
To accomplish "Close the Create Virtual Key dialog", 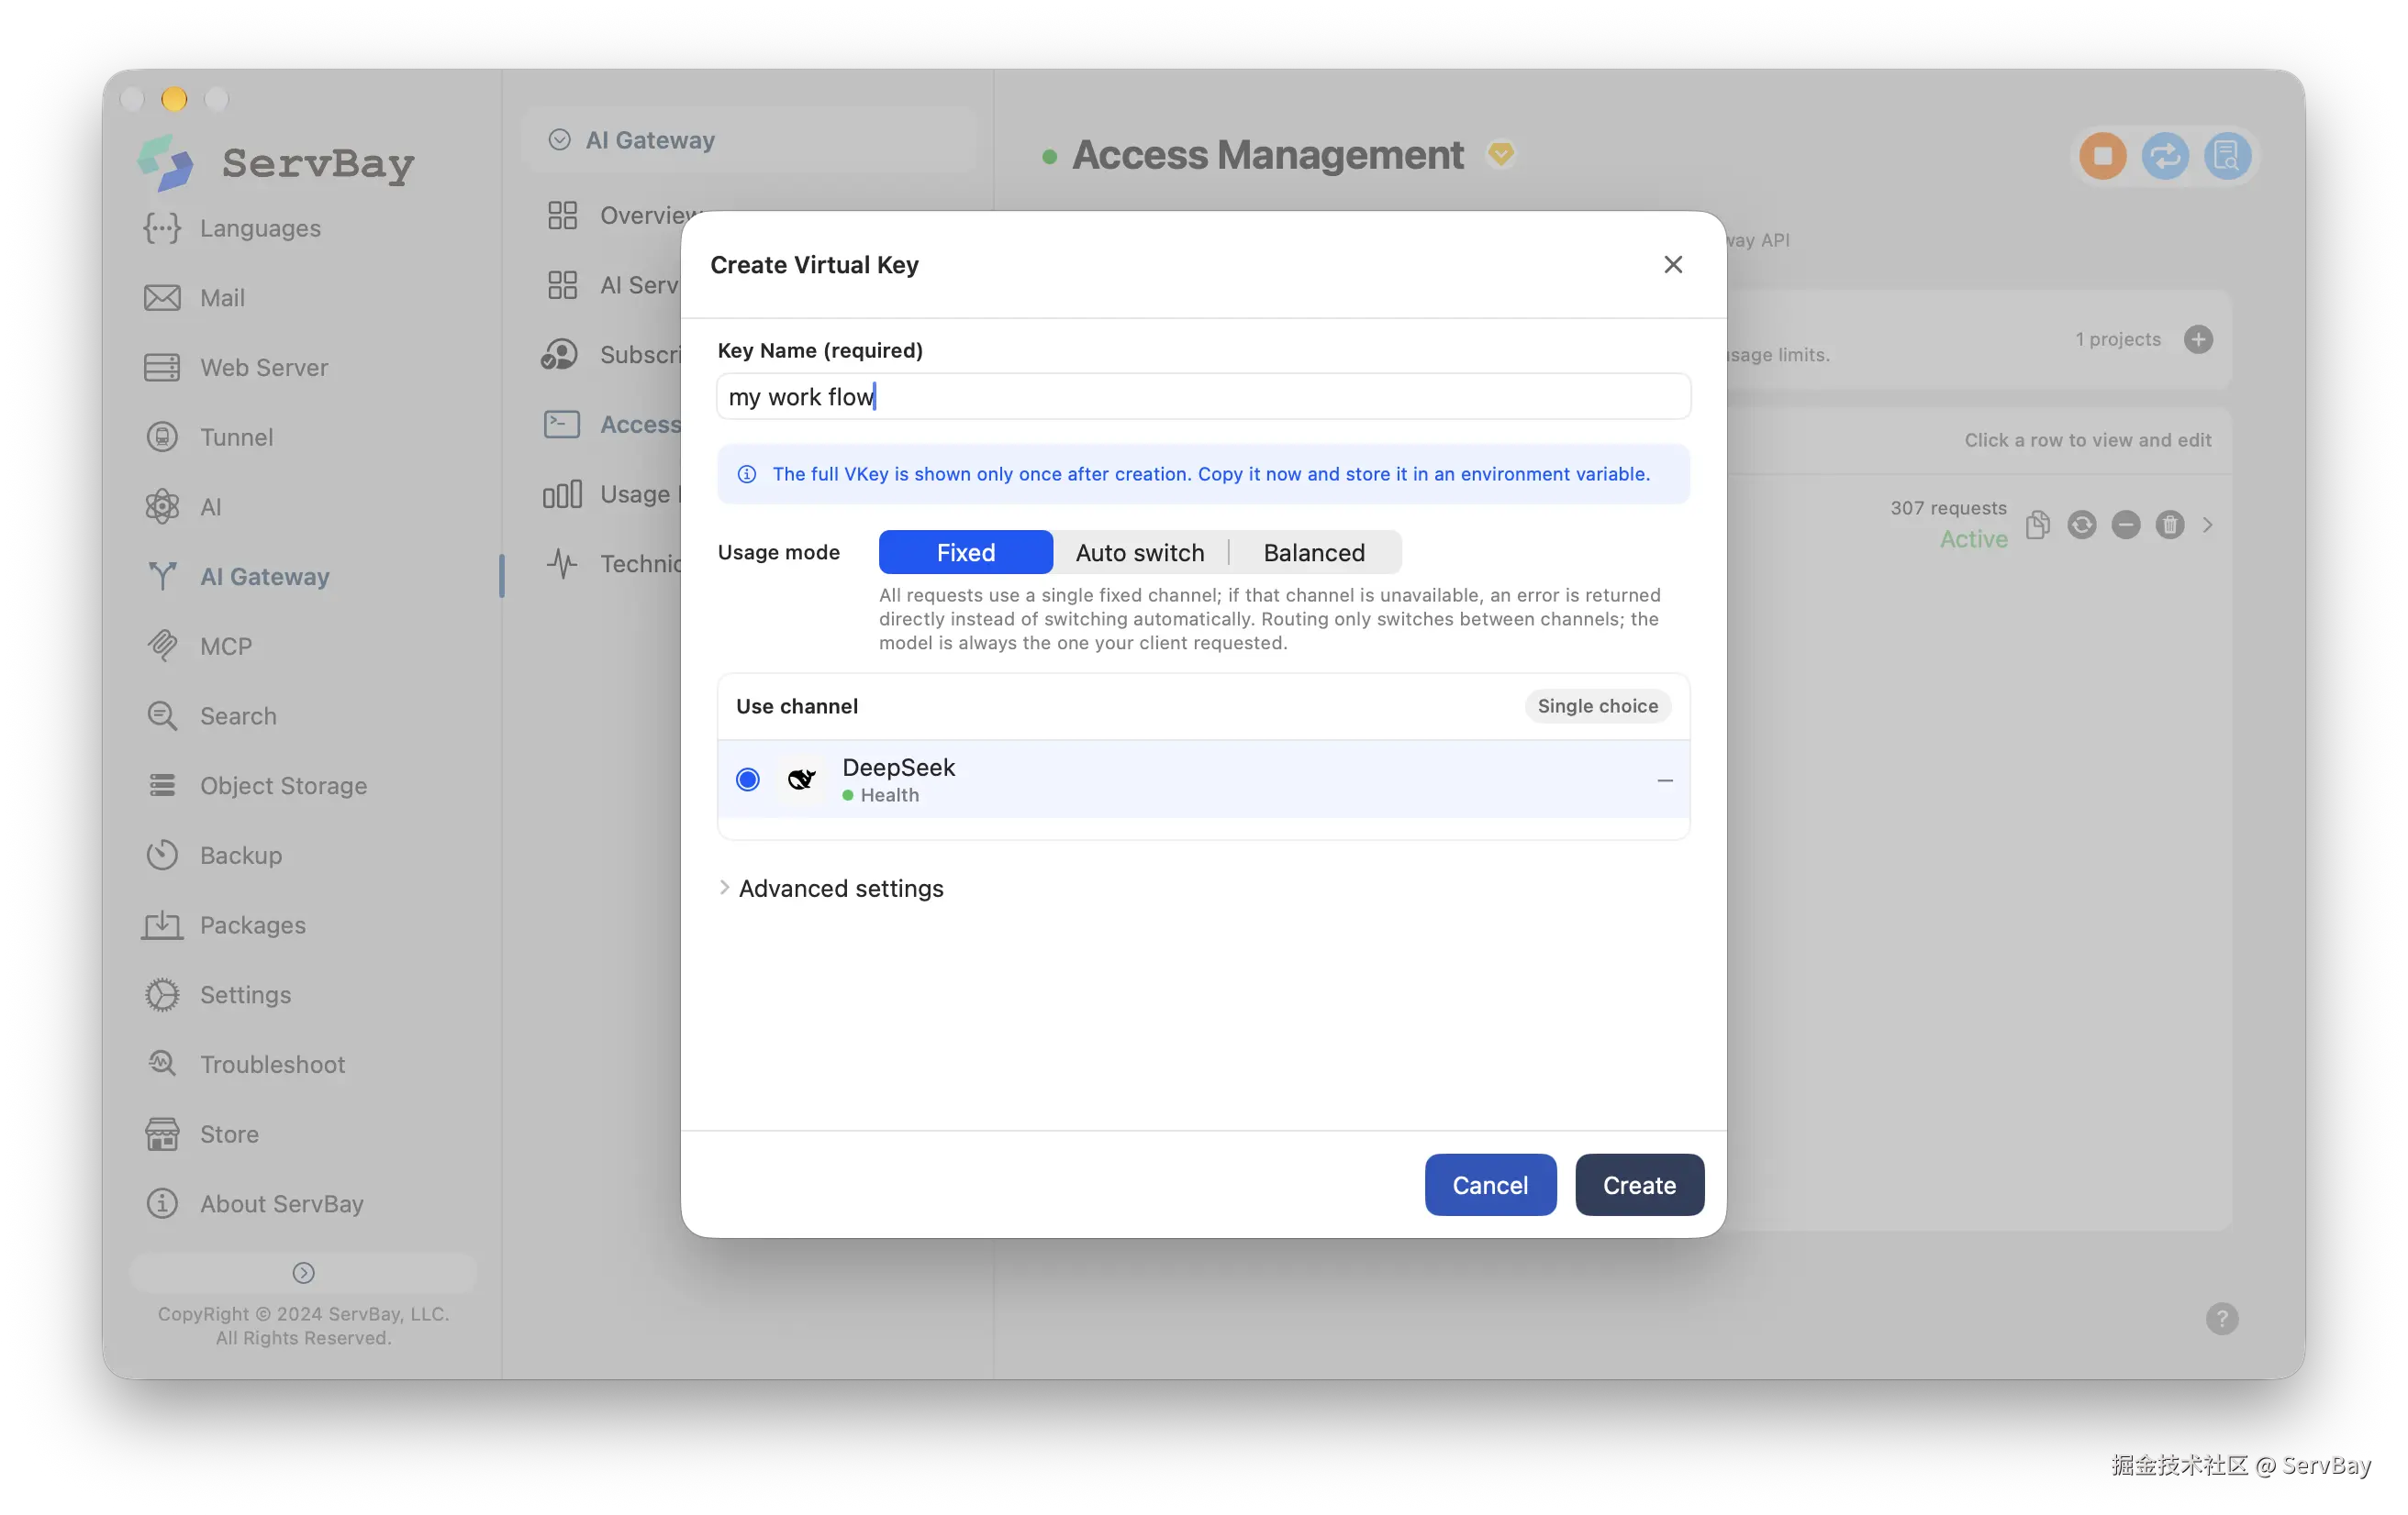I will 1672,265.
